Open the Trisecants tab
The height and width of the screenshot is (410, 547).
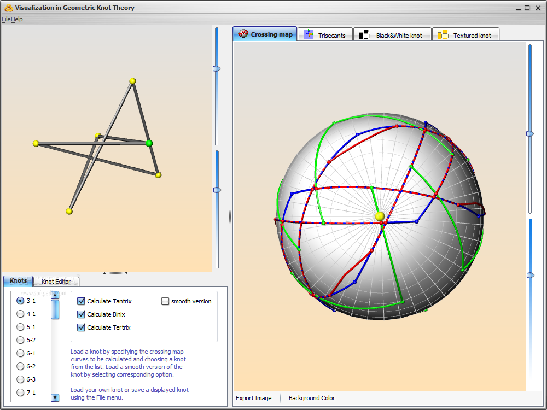pos(325,34)
